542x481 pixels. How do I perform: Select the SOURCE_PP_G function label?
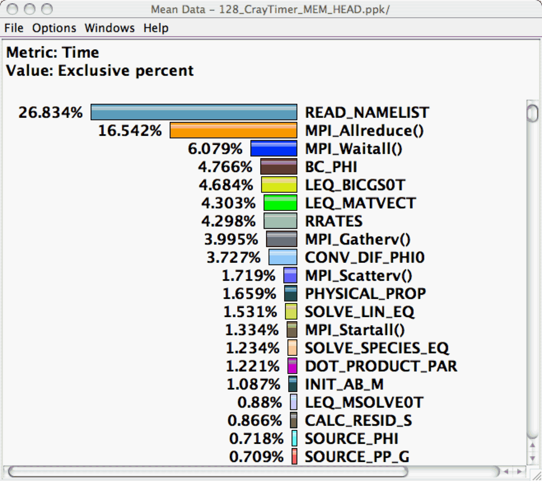pyautogui.click(x=357, y=457)
